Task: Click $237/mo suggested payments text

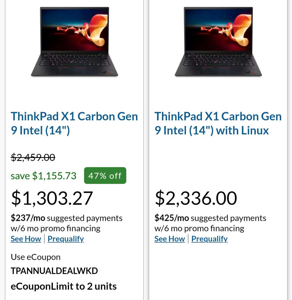Action: 67,218
